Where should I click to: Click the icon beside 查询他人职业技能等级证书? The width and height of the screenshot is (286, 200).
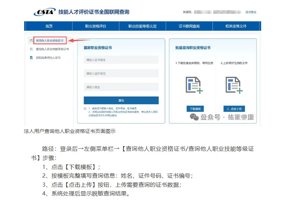point(31,49)
